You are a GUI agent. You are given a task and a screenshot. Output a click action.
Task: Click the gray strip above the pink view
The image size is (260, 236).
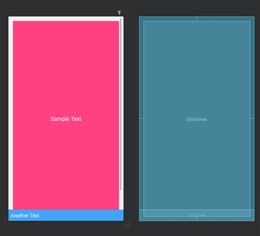click(66, 19)
